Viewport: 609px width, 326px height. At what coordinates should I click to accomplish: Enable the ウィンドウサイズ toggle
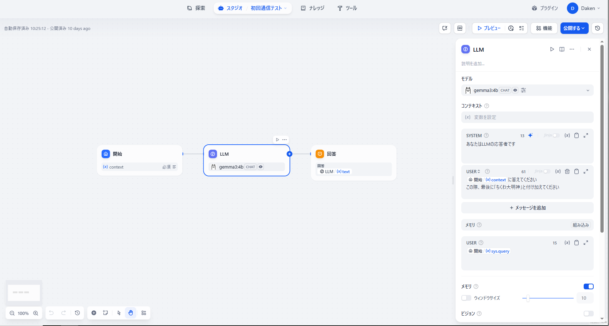466,298
